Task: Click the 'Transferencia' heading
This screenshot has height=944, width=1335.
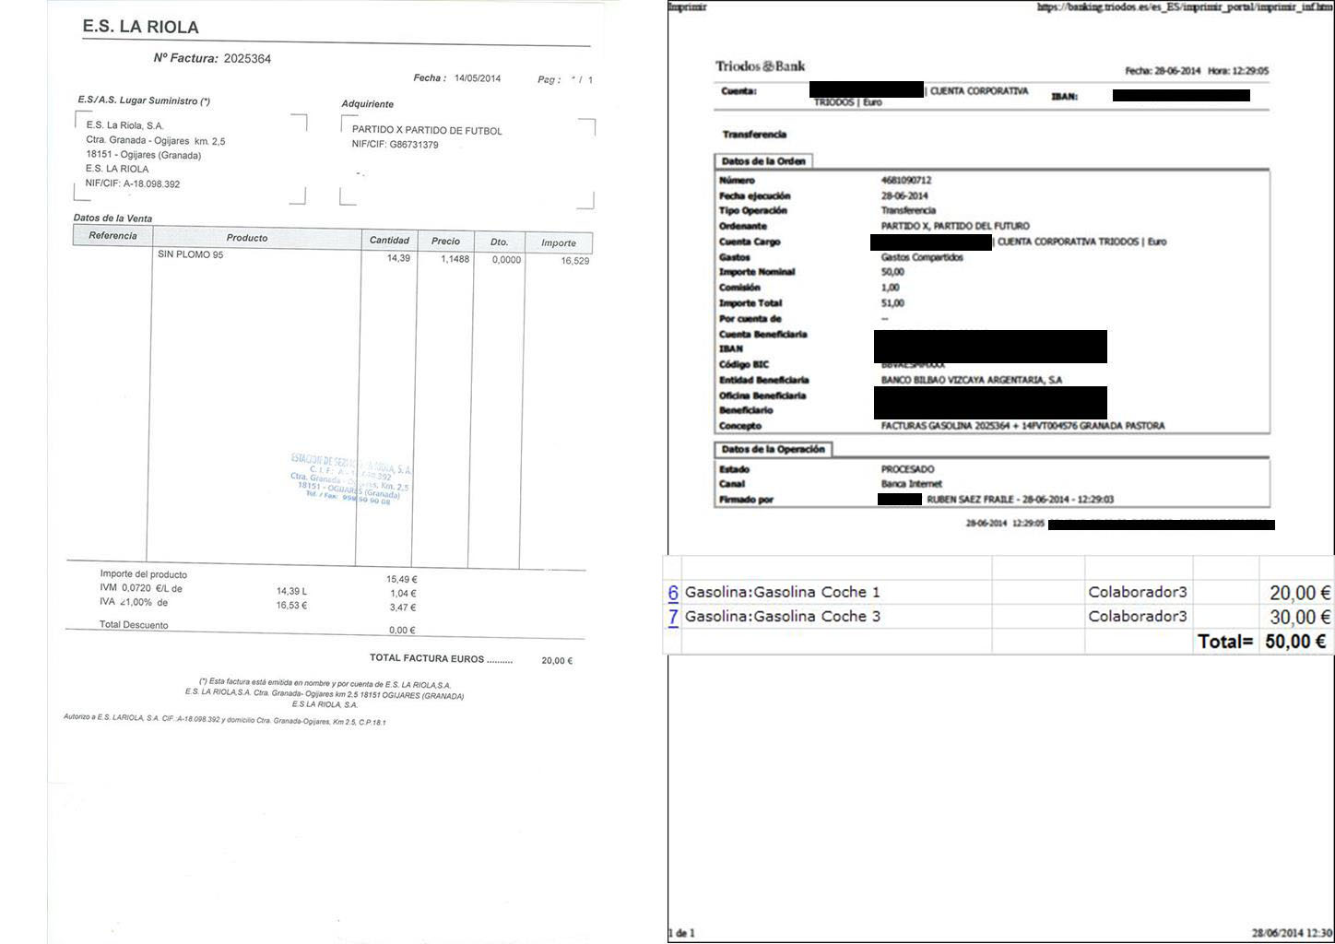Action: [754, 135]
